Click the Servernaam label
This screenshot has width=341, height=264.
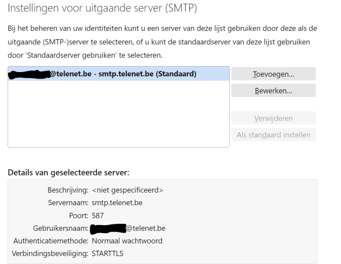pos(68,203)
